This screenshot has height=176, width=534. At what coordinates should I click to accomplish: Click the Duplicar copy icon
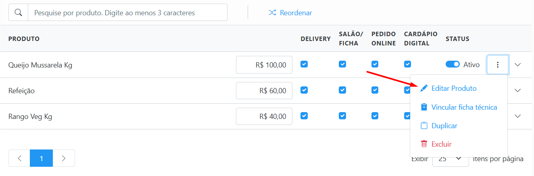point(424,126)
